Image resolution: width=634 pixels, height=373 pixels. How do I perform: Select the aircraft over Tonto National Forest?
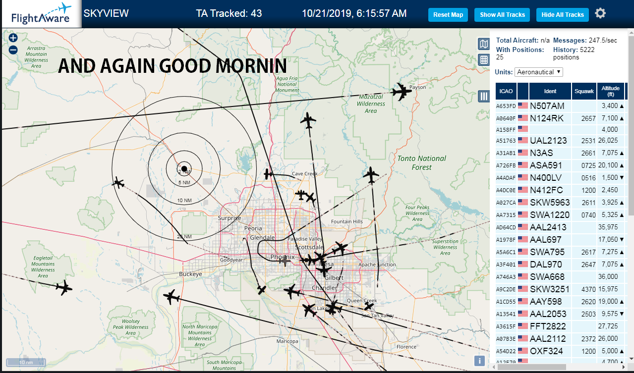(x=371, y=175)
